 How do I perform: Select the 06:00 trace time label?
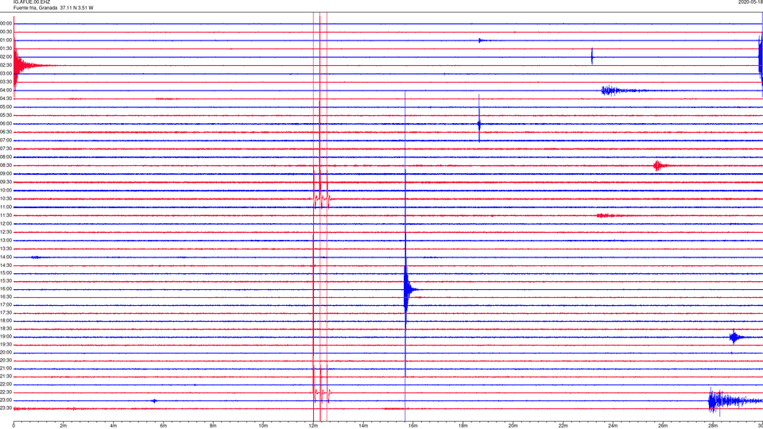6,124
